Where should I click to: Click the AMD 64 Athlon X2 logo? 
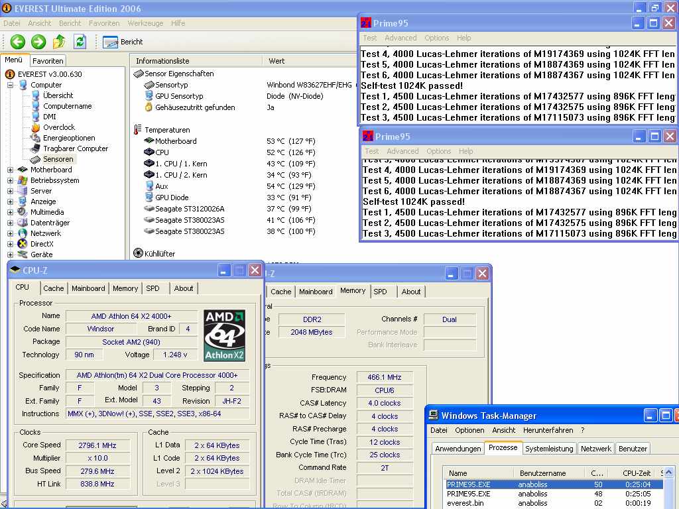225,335
